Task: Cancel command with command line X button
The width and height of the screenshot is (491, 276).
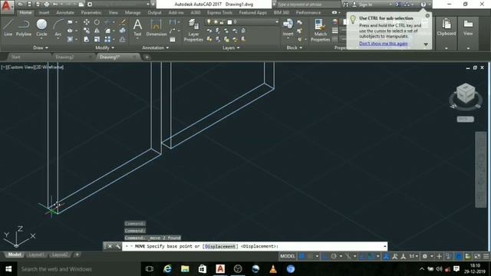Action: coord(110,246)
